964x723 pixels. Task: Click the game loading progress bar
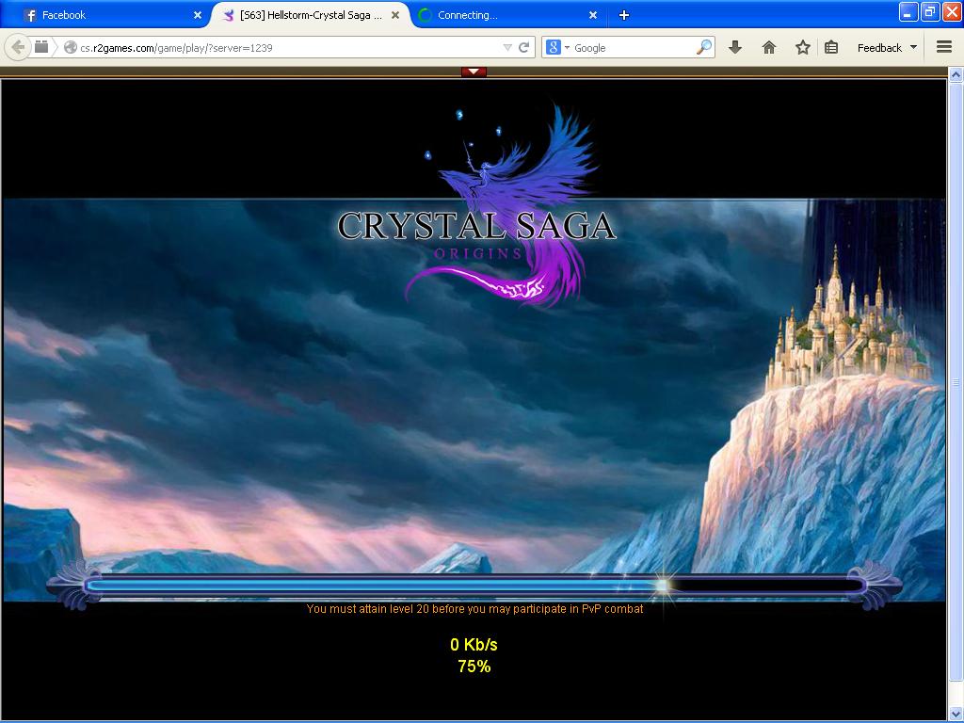click(x=474, y=586)
